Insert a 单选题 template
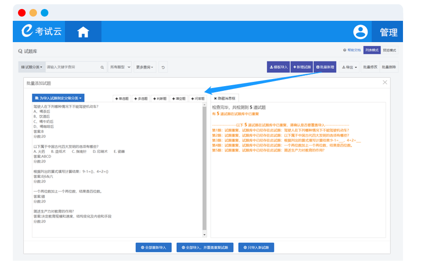Screen dimensions: 421x274 [122, 98]
